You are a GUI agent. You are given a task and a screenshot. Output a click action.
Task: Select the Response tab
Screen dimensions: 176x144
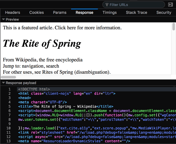[84, 12]
